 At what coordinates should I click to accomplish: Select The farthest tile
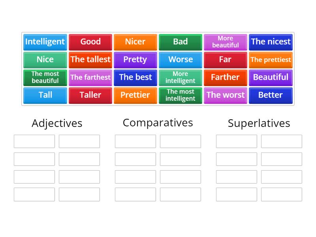pos(90,77)
